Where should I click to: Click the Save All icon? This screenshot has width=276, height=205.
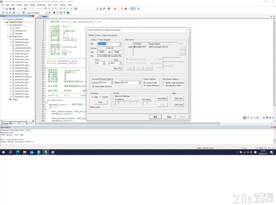point(14,9)
